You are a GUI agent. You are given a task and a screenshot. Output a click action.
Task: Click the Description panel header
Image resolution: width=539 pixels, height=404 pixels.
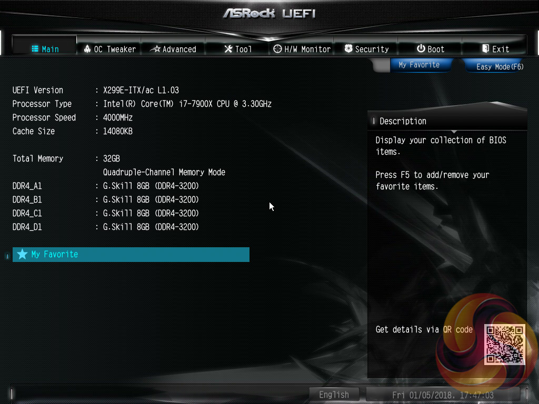click(447, 122)
